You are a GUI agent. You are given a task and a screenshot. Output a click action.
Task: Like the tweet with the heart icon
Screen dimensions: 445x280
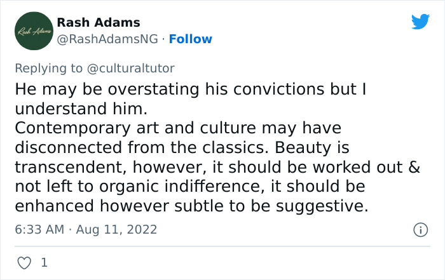pyautogui.click(x=24, y=263)
